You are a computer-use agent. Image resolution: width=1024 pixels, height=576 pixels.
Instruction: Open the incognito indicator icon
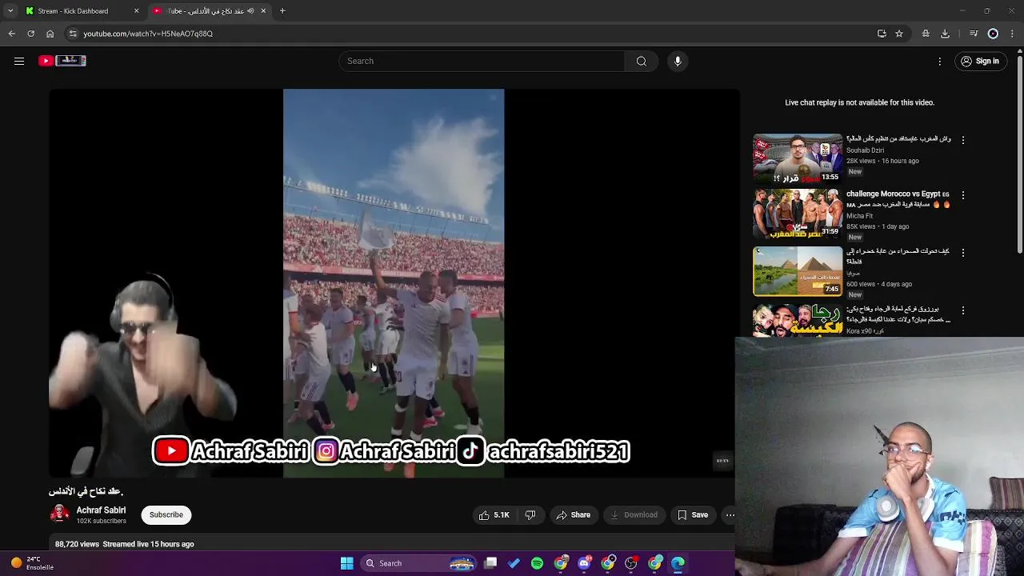926,34
